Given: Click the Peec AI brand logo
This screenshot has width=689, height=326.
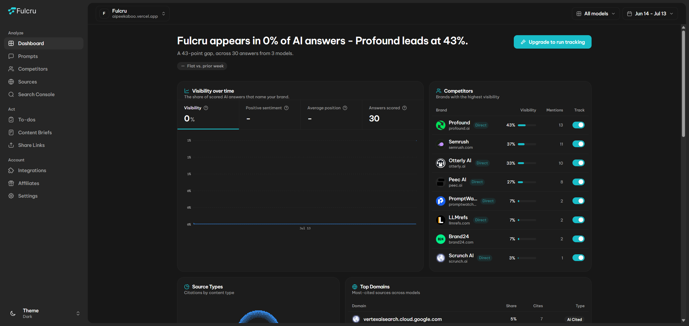Looking at the screenshot, I should [441, 182].
